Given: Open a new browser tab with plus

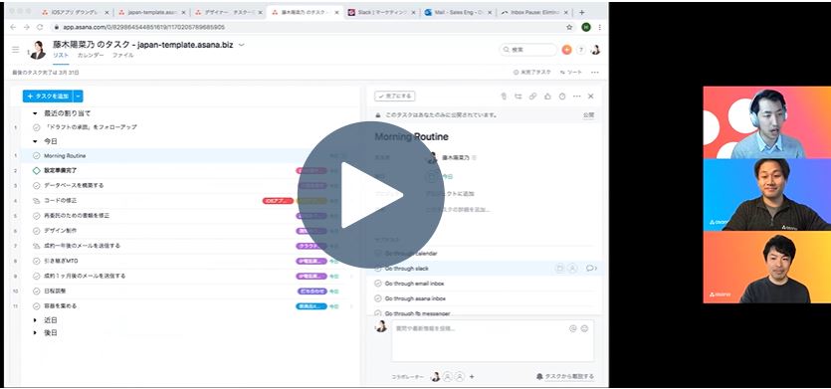Looking at the screenshot, I should tap(581, 12).
